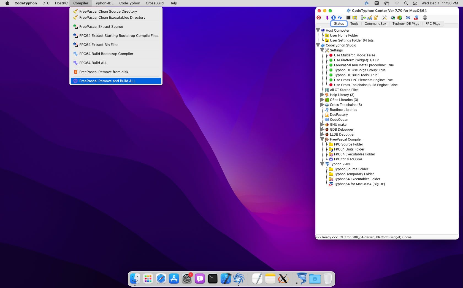Viewport: 463px width, 288px height.
Task: Choose FPC64 Build Bootstrap Compiler
Action: 116,54
